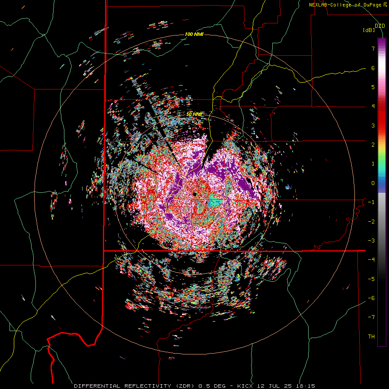
Task: Click the DIFFERENTIAL REFLECTIVITY (ZDR) caption text
Action: (135, 386)
